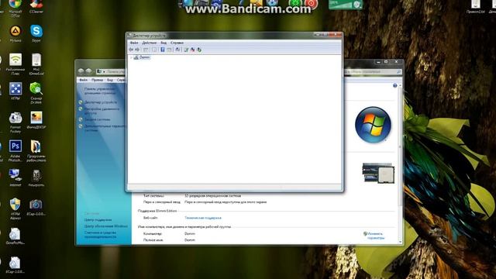This screenshot has width=496, height=279.
Task: Click the red Bandicam record button
Action: coord(312,4)
